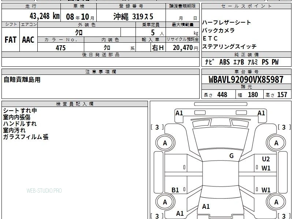Viewport: 293px width, 219px height.
Task: Select the 注意事項欄 header
Action: point(100,72)
